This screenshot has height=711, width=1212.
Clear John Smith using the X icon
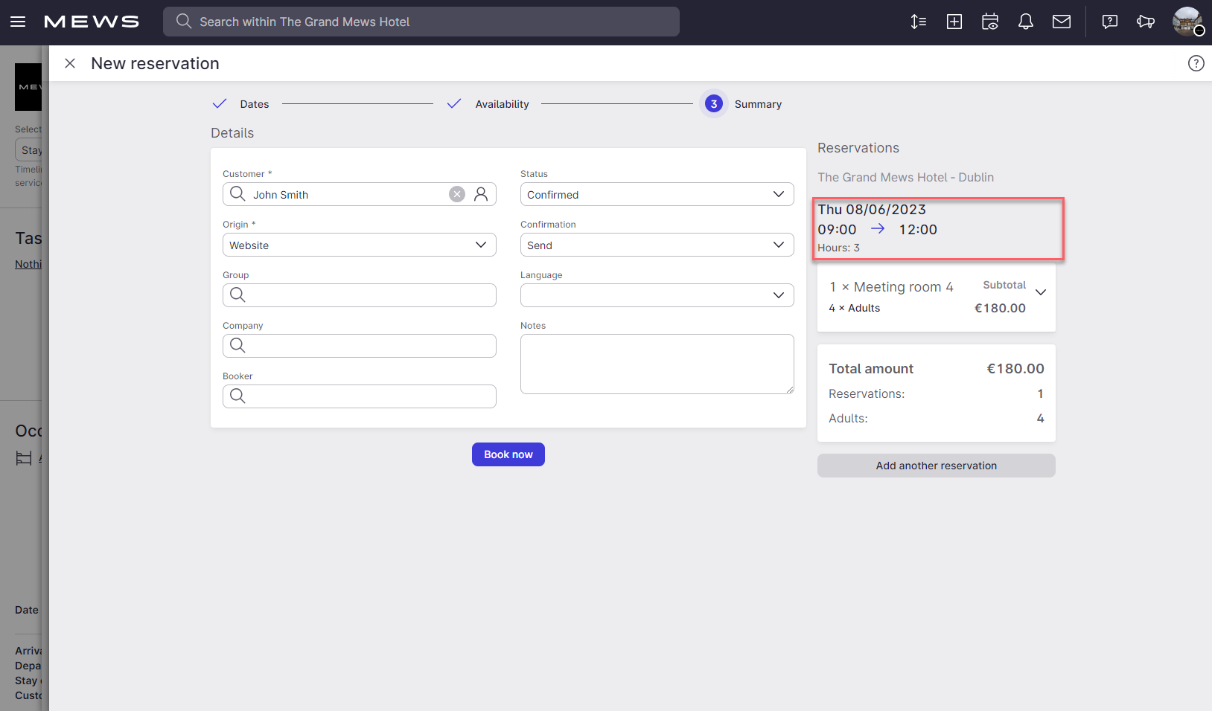click(456, 194)
